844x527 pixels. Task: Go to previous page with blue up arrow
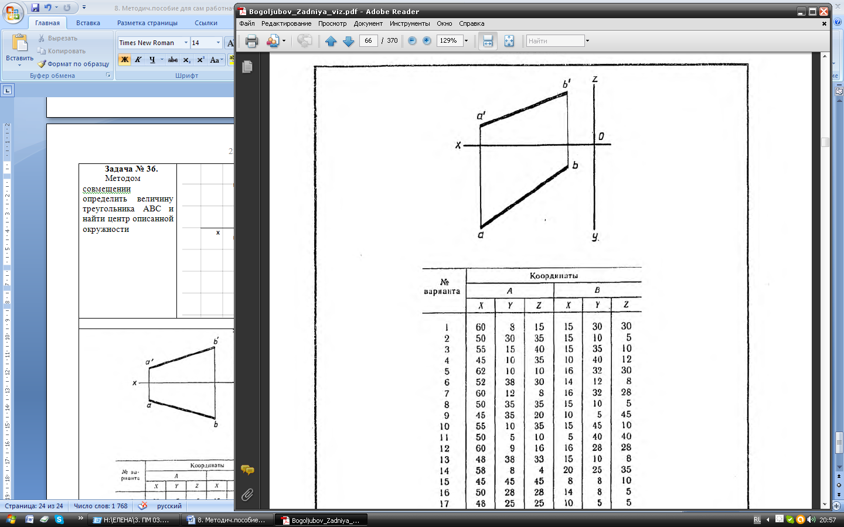331,41
